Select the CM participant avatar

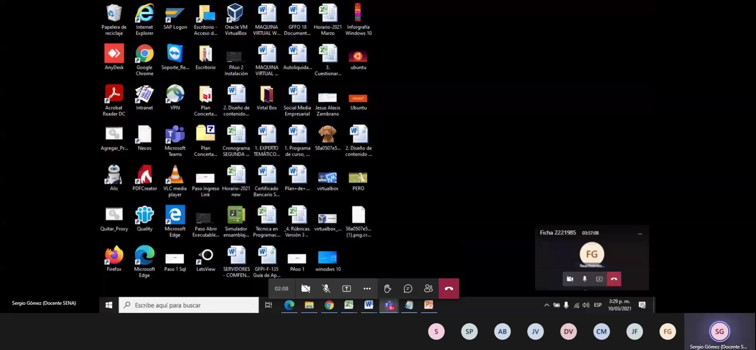tap(601, 332)
